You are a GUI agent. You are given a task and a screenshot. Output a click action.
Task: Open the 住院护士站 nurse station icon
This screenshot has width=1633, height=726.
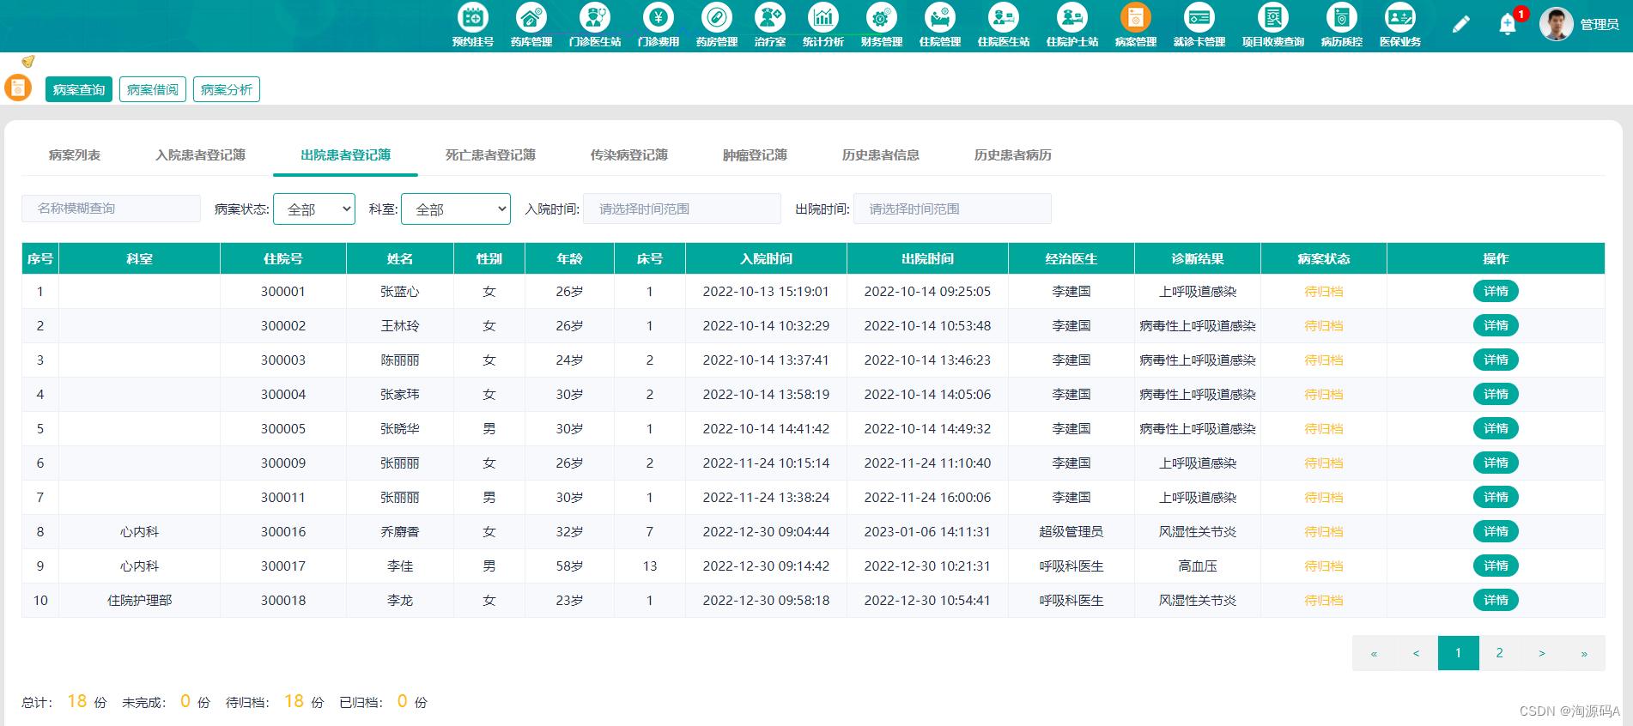pyautogui.click(x=1072, y=17)
